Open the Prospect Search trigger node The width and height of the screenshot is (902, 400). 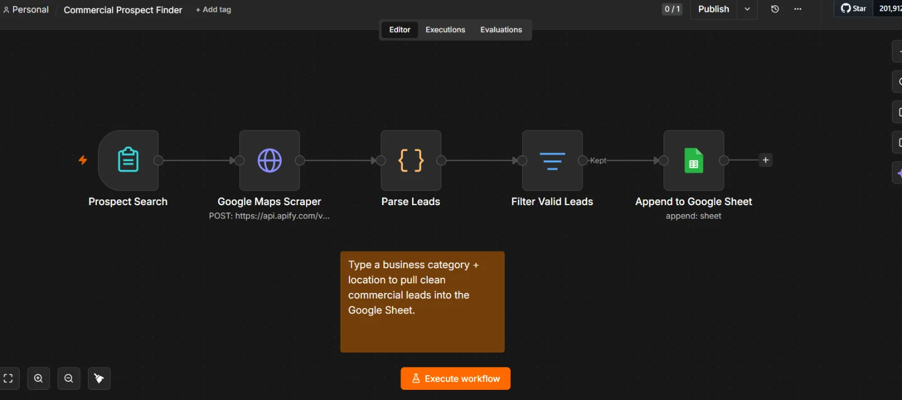pos(128,161)
